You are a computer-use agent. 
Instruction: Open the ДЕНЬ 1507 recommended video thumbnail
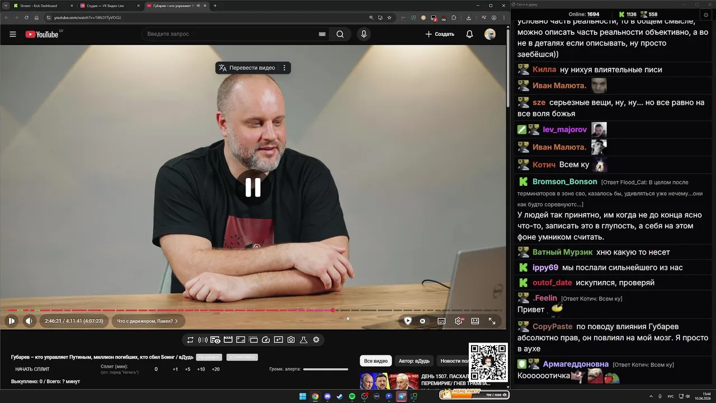tap(389, 381)
